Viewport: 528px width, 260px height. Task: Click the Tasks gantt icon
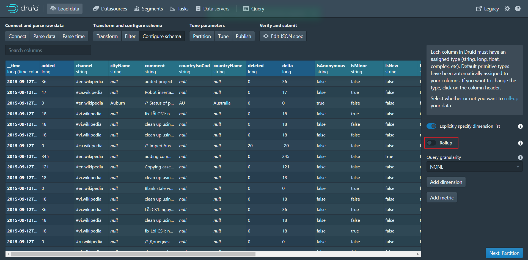(172, 9)
